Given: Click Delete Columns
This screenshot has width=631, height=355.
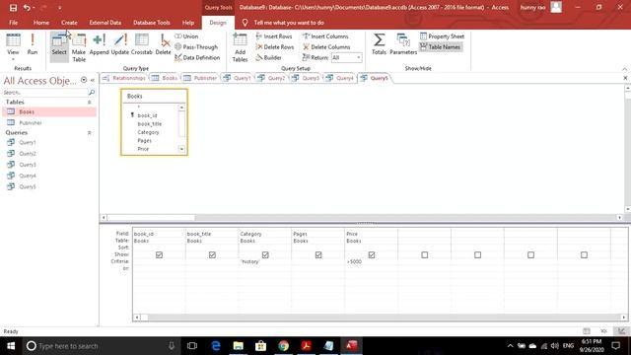Looking at the screenshot, I should click(x=326, y=47).
